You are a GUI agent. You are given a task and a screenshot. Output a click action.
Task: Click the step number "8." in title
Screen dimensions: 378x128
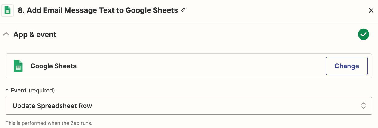click(x=21, y=10)
